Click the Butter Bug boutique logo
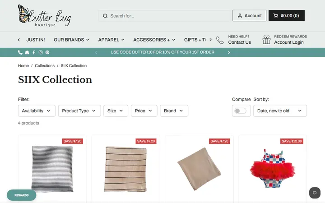This screenshot has width=325, height=203. [x=44, y=16]
